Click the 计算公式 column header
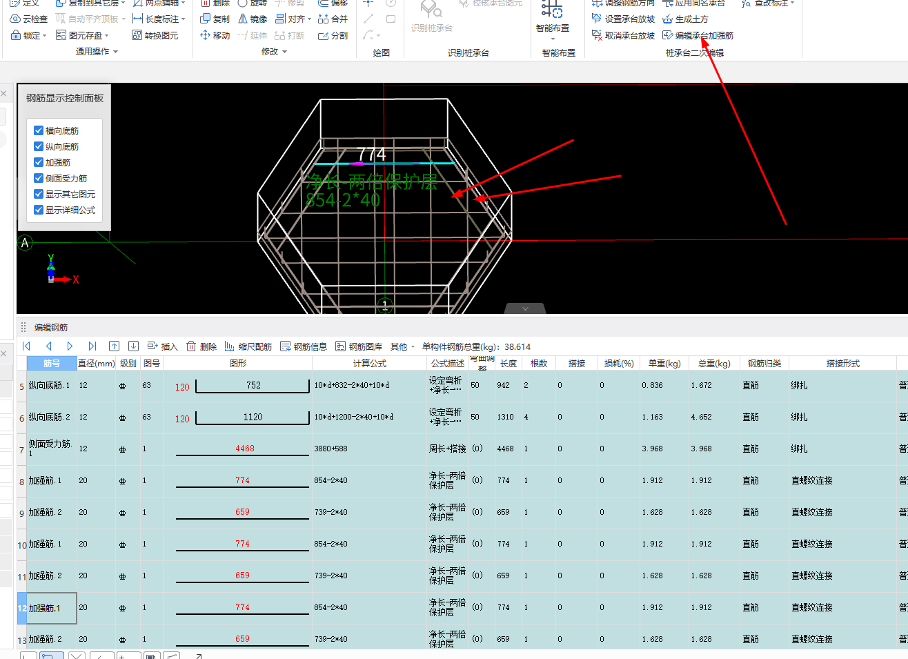The height and width of the screenshot is (659, 908). tap(370, 363)
